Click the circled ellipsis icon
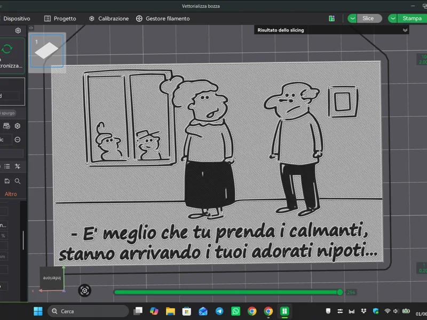 [x=18, y=140]
